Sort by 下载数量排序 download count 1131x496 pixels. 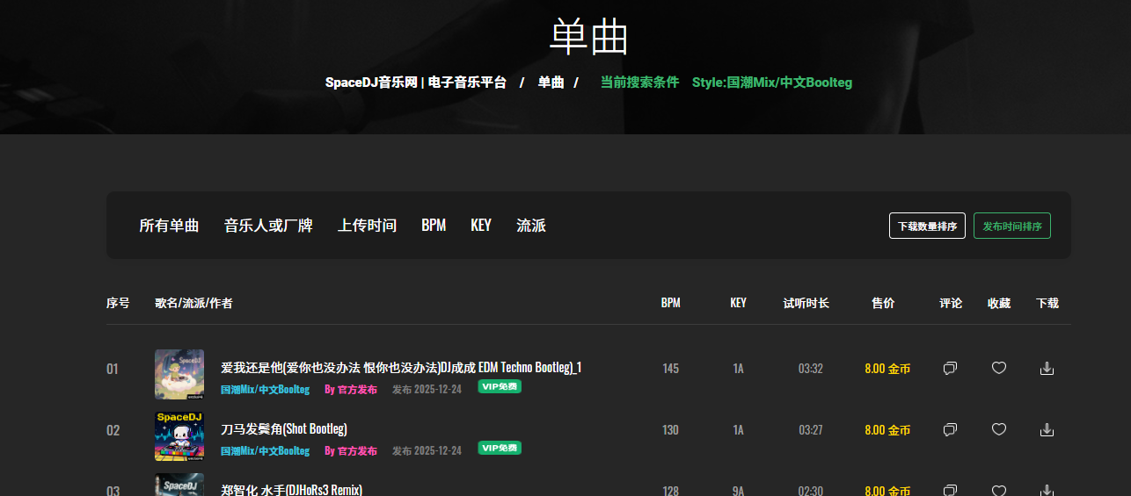(927, 226)
